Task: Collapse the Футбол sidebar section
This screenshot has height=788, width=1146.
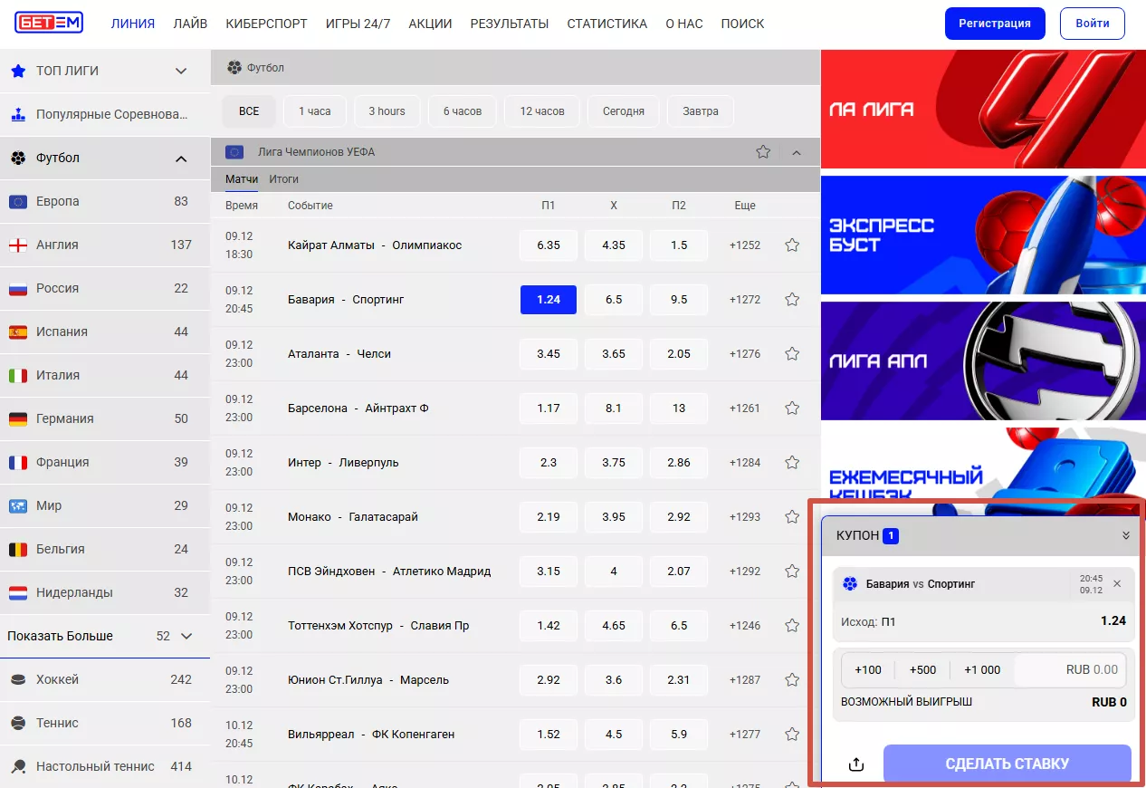Action: [181, 159]
